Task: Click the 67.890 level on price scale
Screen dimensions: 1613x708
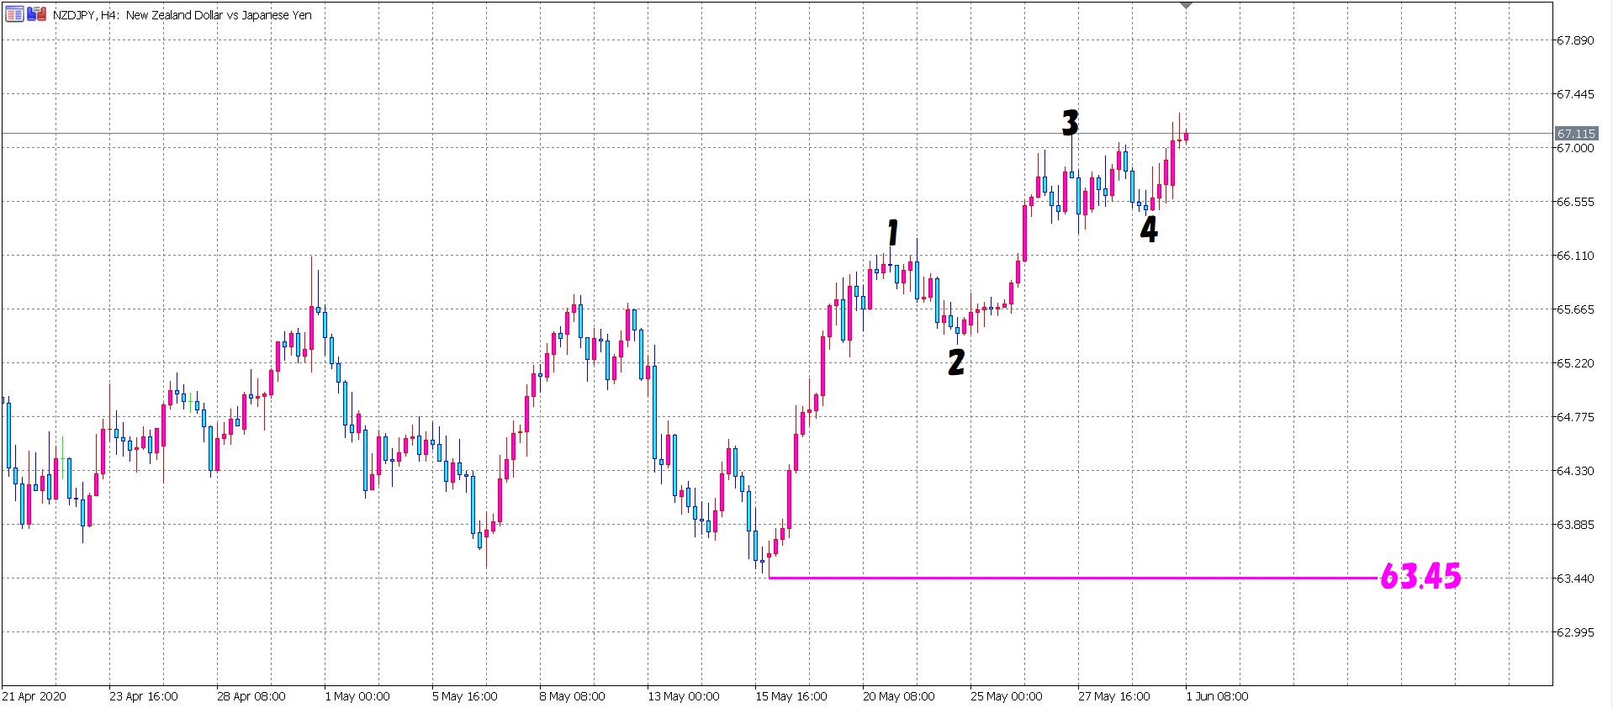Action: (x=1574, y=40)
